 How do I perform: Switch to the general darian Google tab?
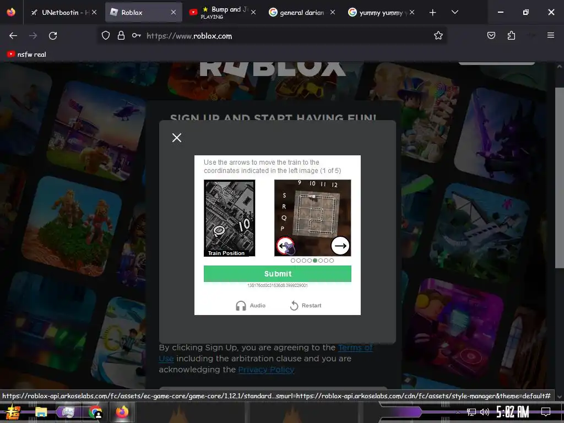pos(301,12)
